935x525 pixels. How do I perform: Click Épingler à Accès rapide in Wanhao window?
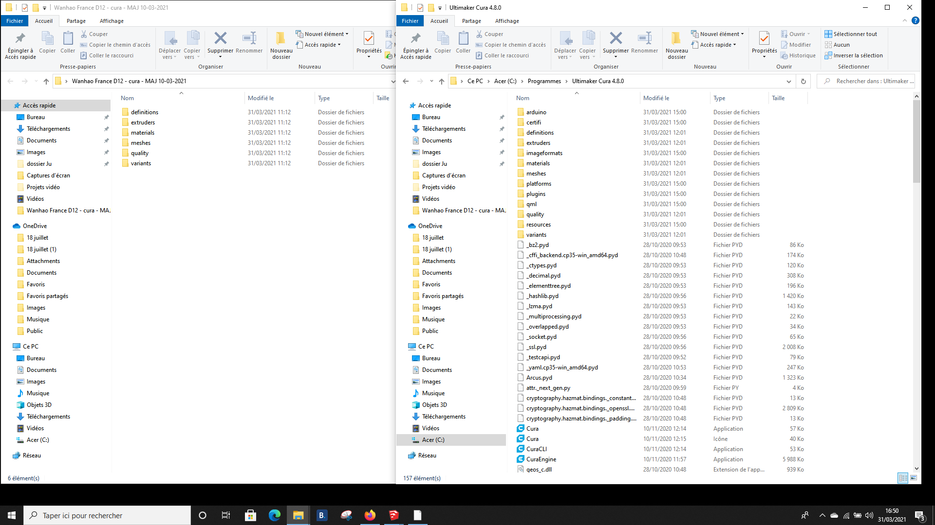coord(20,46)
